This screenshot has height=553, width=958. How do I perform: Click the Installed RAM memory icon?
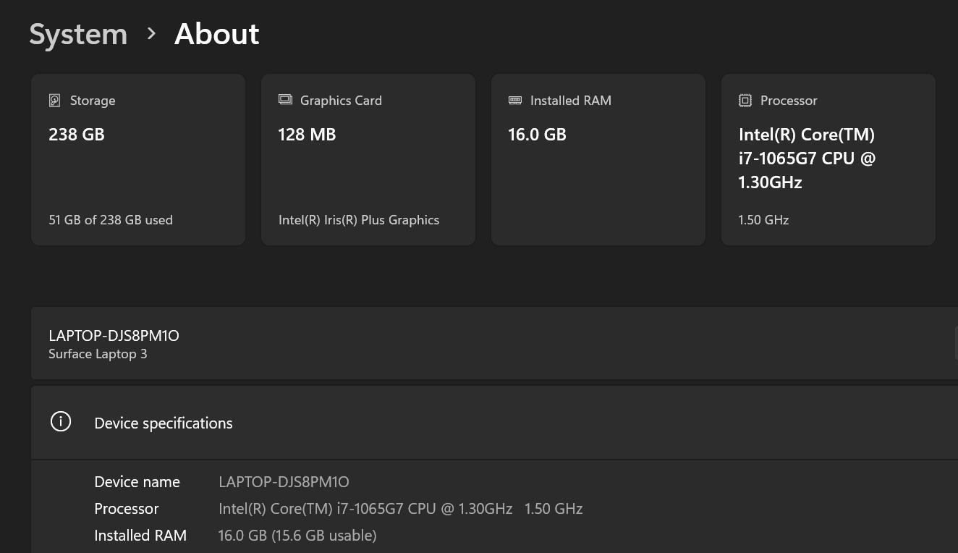tap(515, 100)
